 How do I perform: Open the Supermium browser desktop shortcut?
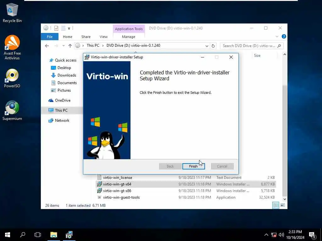click(x=12, y=110)
